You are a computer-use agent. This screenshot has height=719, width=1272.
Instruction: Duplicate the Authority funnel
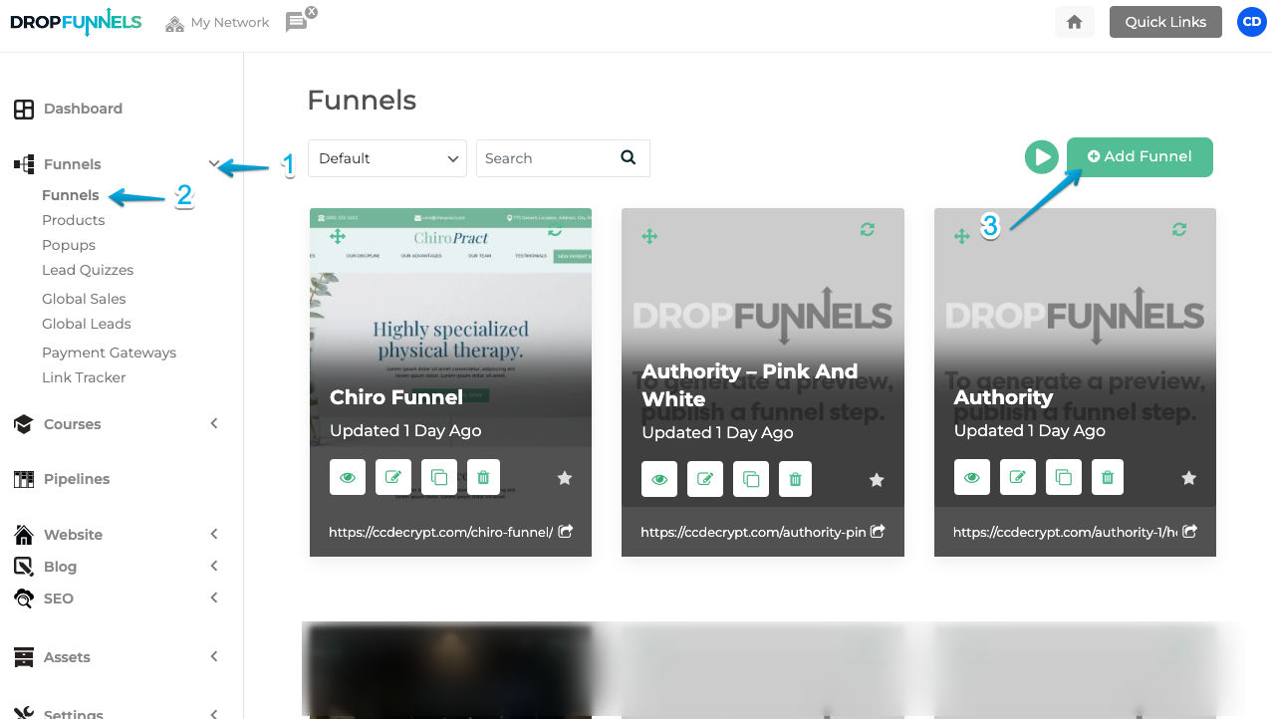(x=1063, y=477)
